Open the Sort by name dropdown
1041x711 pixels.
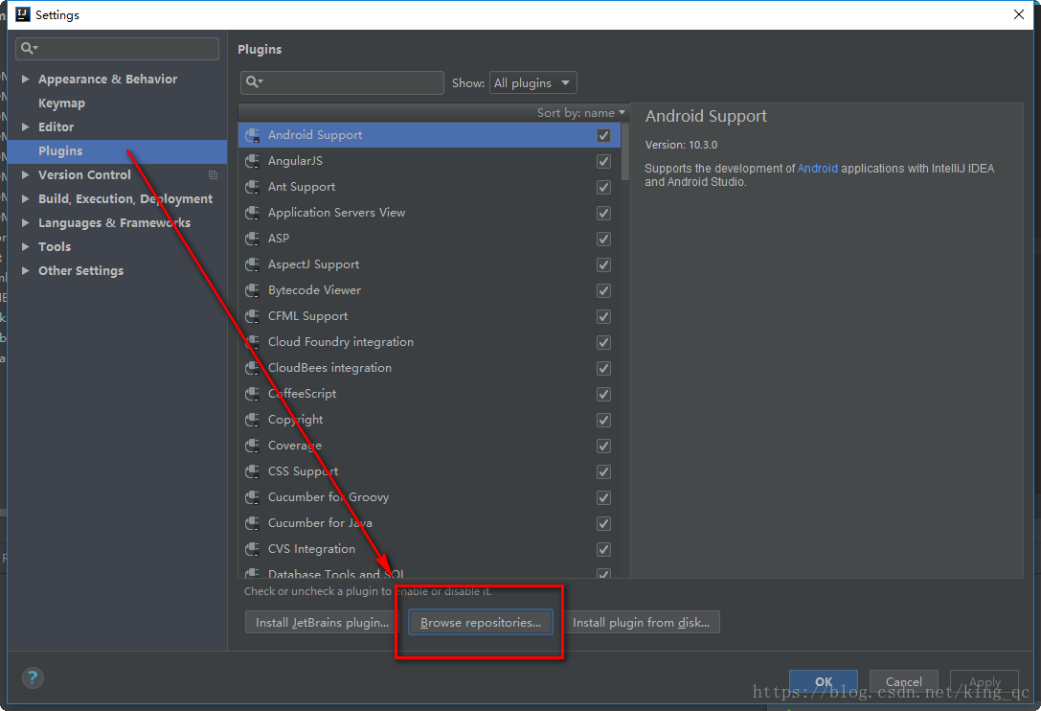[580, 113]
